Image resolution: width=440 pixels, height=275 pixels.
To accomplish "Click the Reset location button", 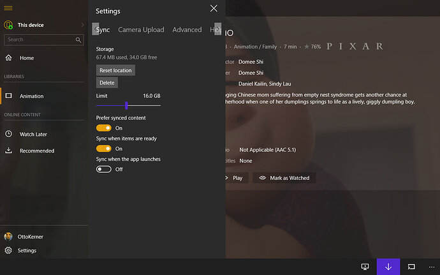I will pos(115,70).
